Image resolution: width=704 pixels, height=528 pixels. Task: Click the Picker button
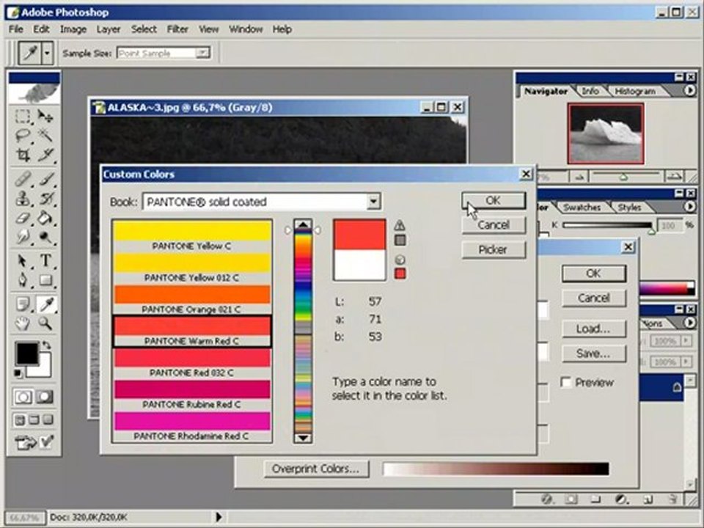point(493,249)
